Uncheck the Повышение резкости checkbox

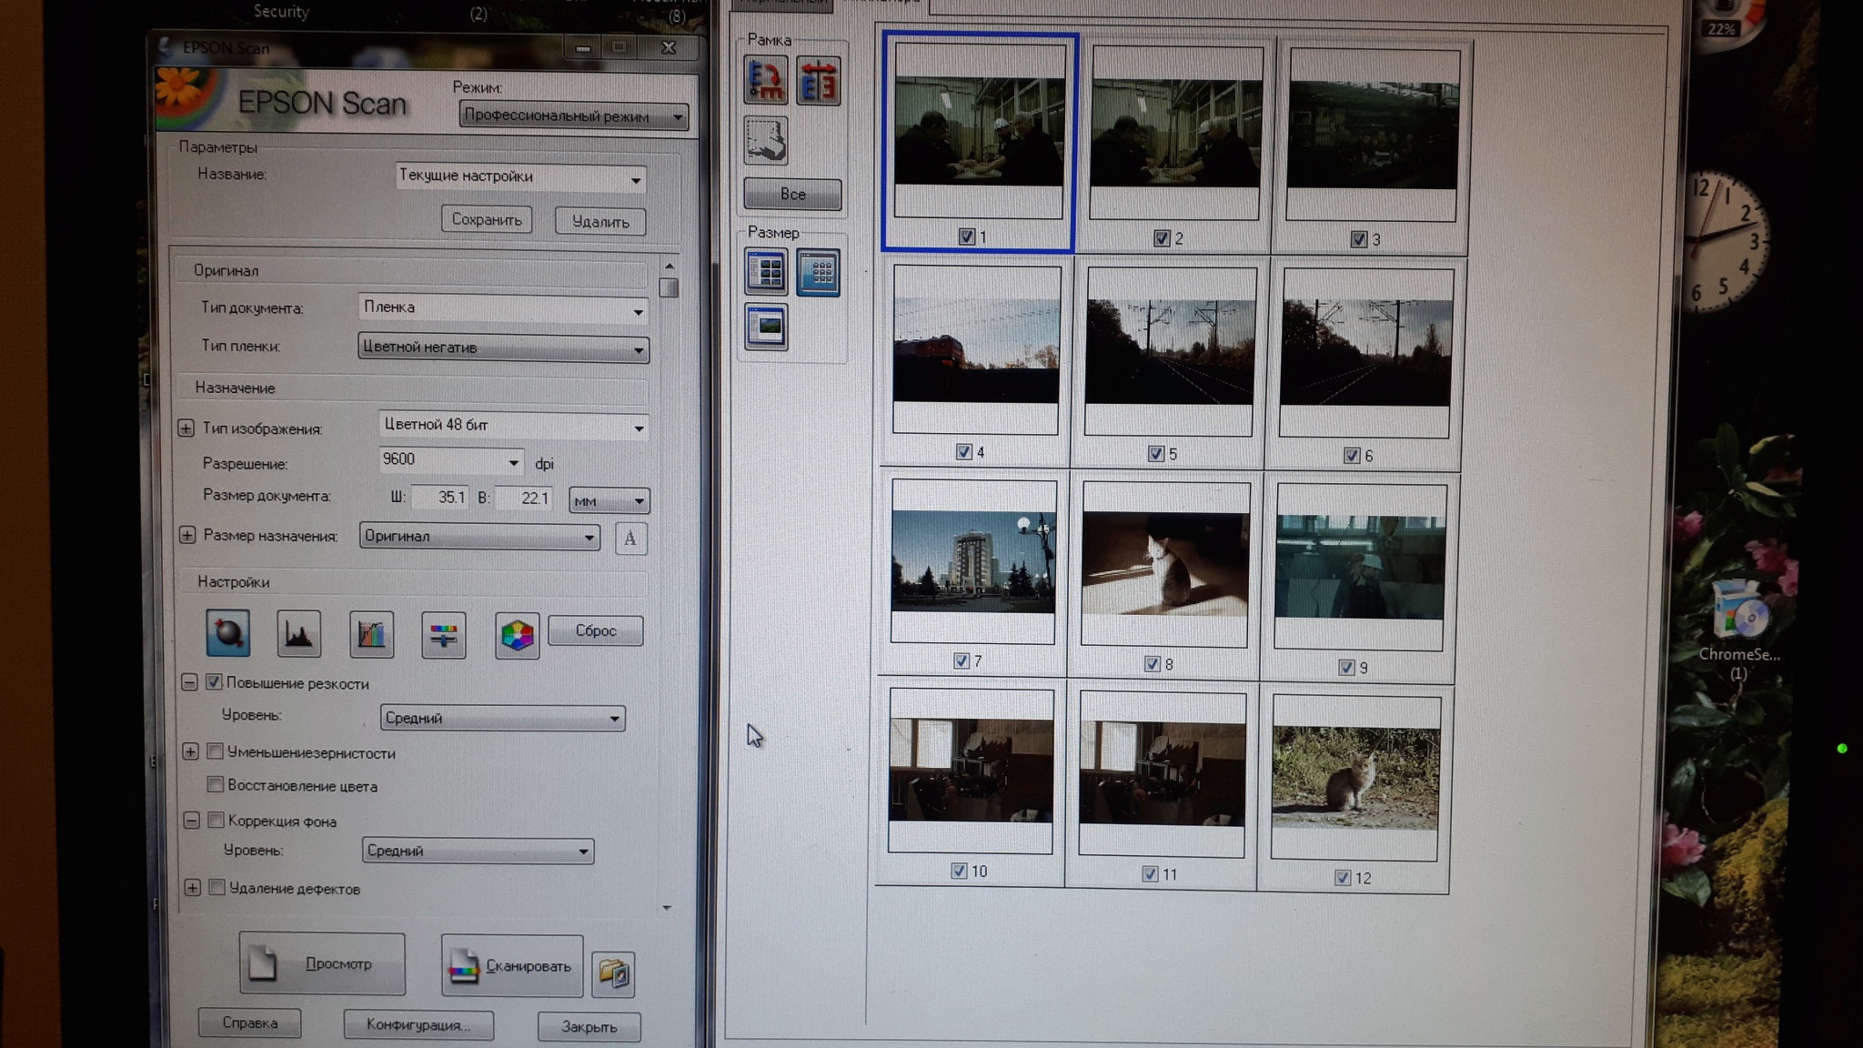pyautogui.click(x=214, y=681)
